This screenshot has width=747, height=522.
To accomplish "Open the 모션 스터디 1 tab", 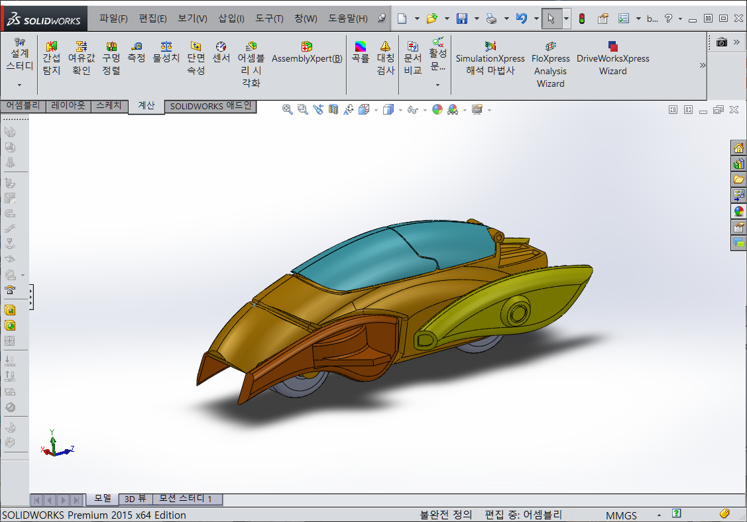I will tap(188, 499).
